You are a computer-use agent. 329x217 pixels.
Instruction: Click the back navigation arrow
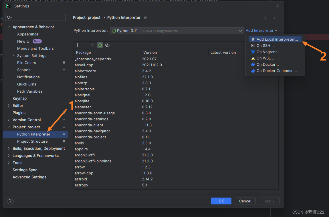[x=266, y=18]
